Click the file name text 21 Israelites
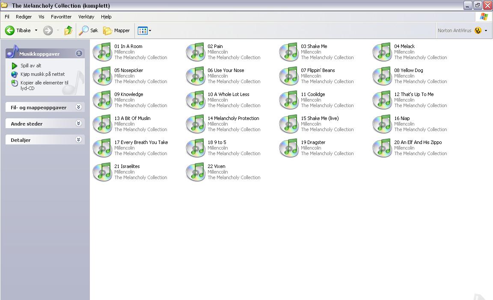 point(127,166)
